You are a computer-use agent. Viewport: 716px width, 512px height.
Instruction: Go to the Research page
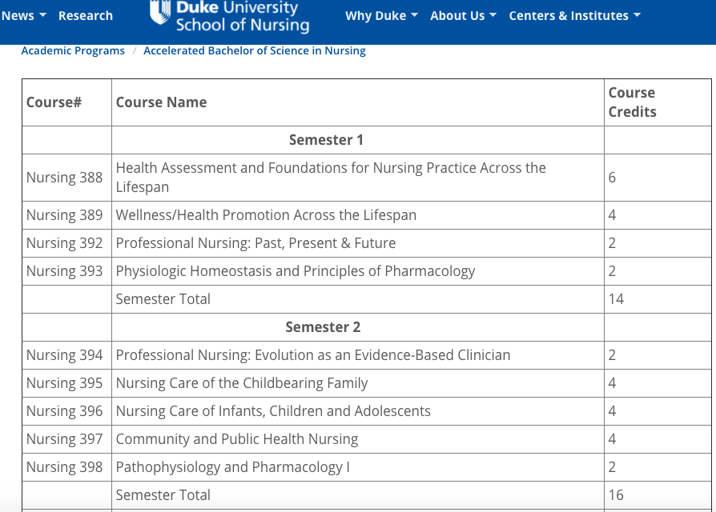pos(86,16)
